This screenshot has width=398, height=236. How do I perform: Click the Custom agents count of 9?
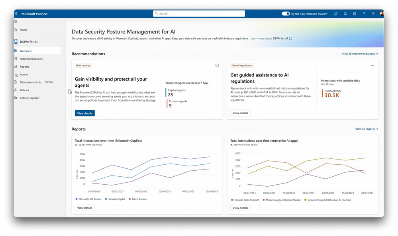[x=170, y=106]
